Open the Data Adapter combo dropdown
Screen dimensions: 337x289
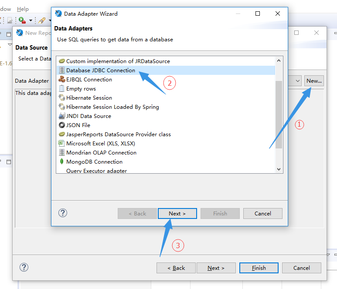[x=298, y=81]
